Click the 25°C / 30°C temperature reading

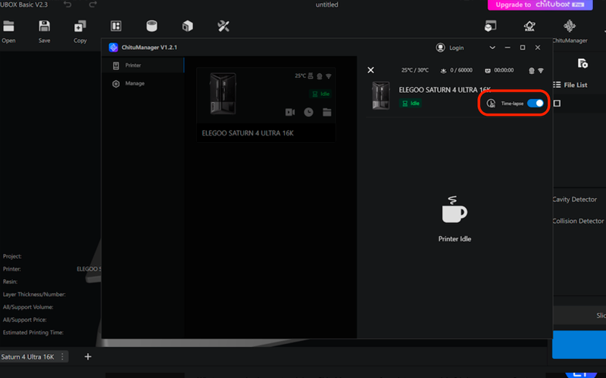[414, 70]
